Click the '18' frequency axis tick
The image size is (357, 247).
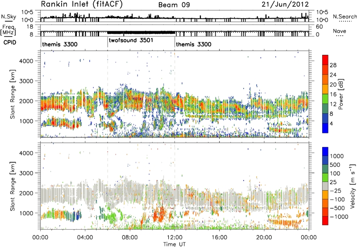(30, 27)
